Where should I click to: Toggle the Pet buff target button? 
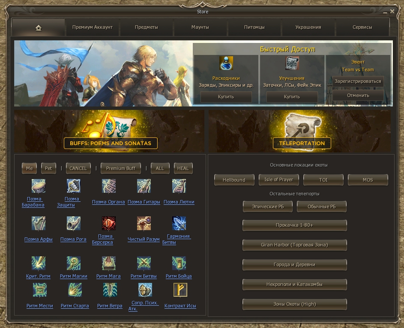coord(48,168)
